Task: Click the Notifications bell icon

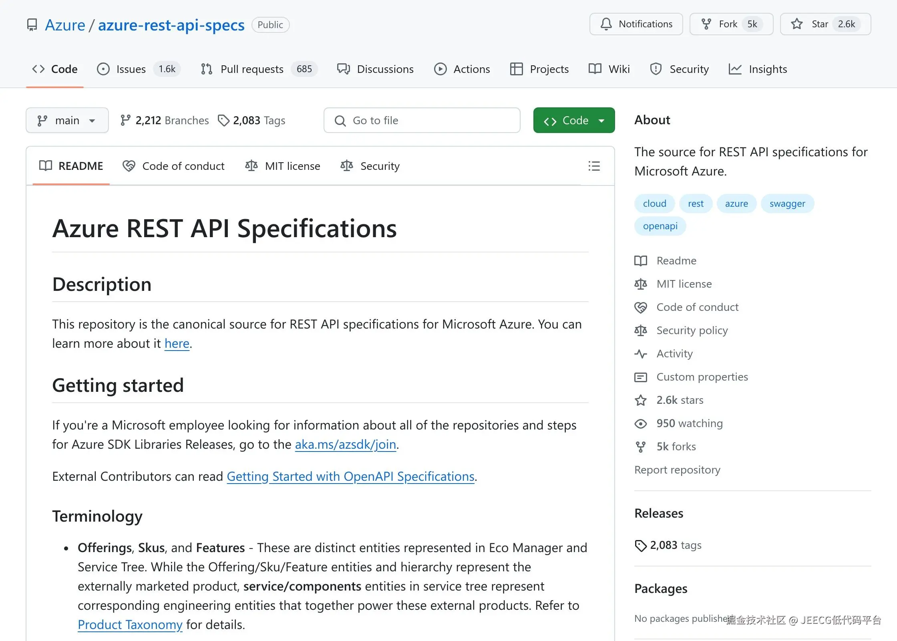Action: click(x=606, y=24)
